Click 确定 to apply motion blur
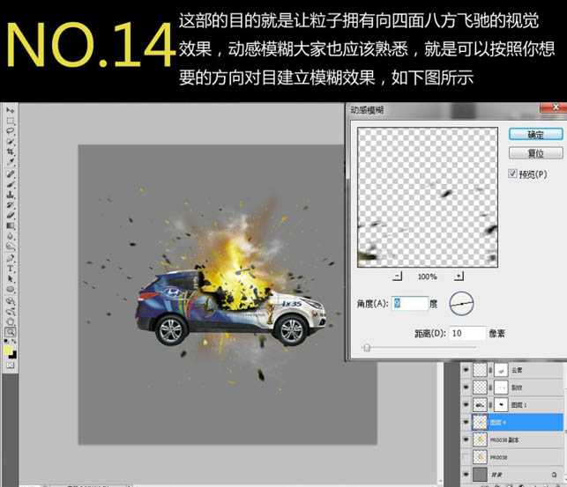 [x=535, y=135]
